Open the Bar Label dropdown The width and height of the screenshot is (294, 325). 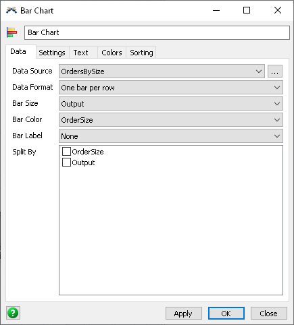tap(171, 136)
